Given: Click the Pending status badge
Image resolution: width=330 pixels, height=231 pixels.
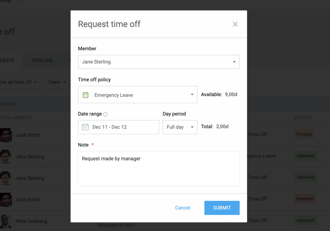Looking at the screenshot, I should [304, 134].
